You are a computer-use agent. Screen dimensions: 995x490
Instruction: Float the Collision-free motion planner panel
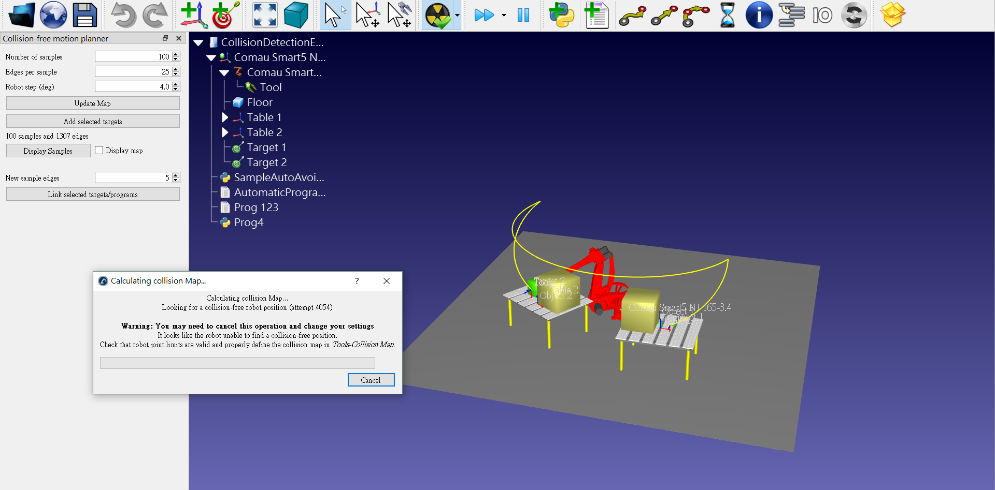click(165, 38)
